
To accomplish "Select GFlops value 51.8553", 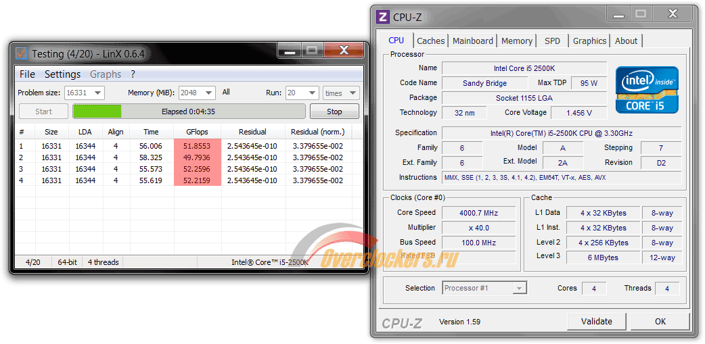I will [198, 146].
